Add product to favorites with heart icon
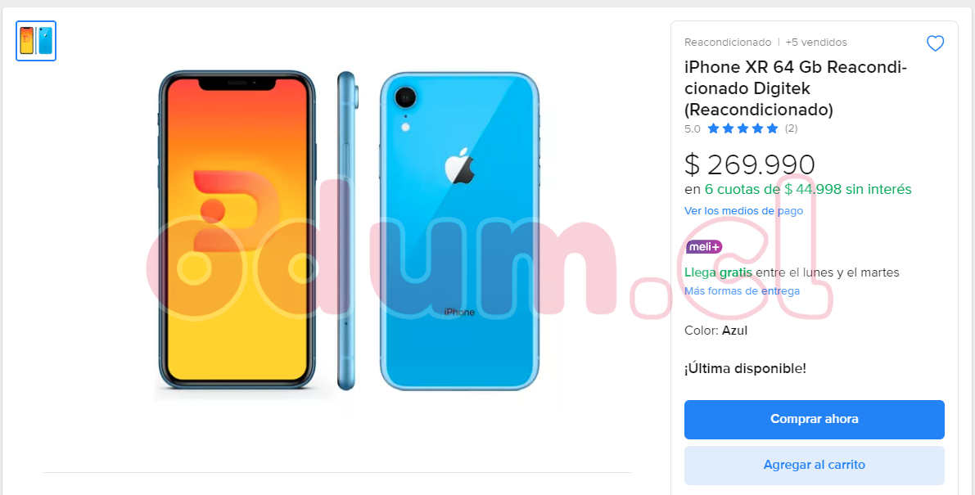The image size is (975, 495). [935, 43]
